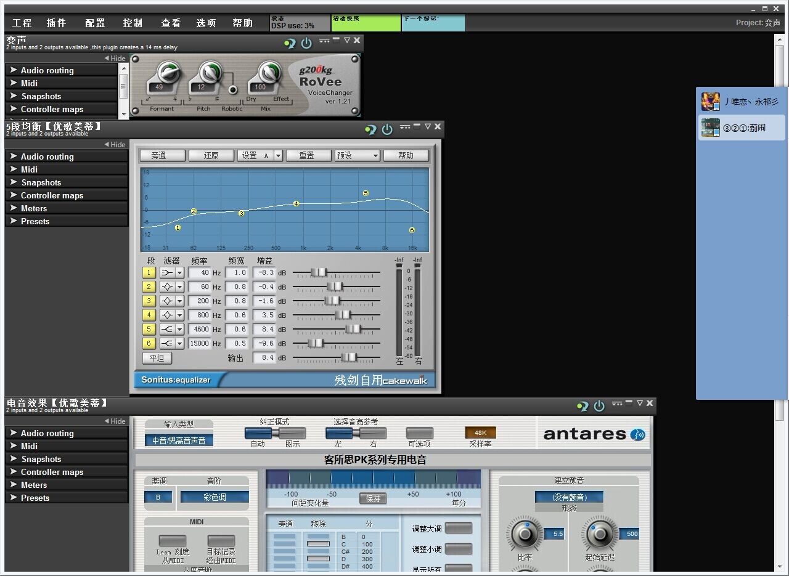
Task: Expand Snapshots in 5段均衡 panel
Action: coord(67,182)
